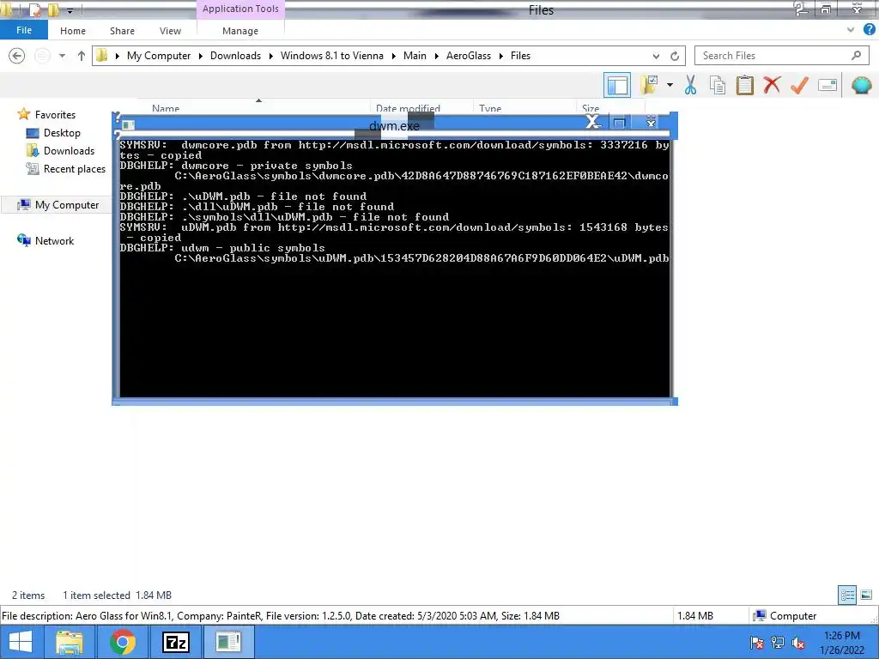Click the teal shell icon in toolbar
The width and height of the screenshot is (879, 659).
(x=861, y=85)
